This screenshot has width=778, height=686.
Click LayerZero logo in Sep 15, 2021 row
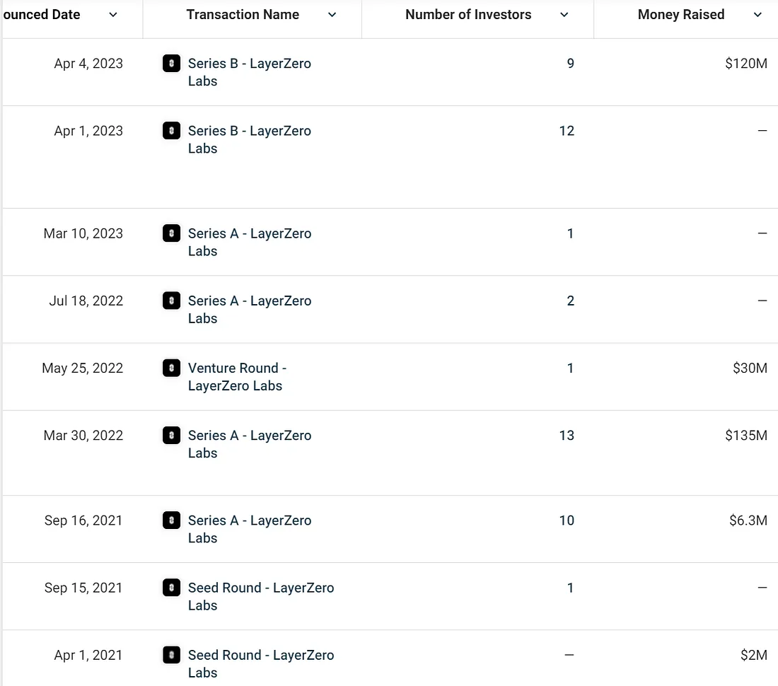tap(171, 588)
